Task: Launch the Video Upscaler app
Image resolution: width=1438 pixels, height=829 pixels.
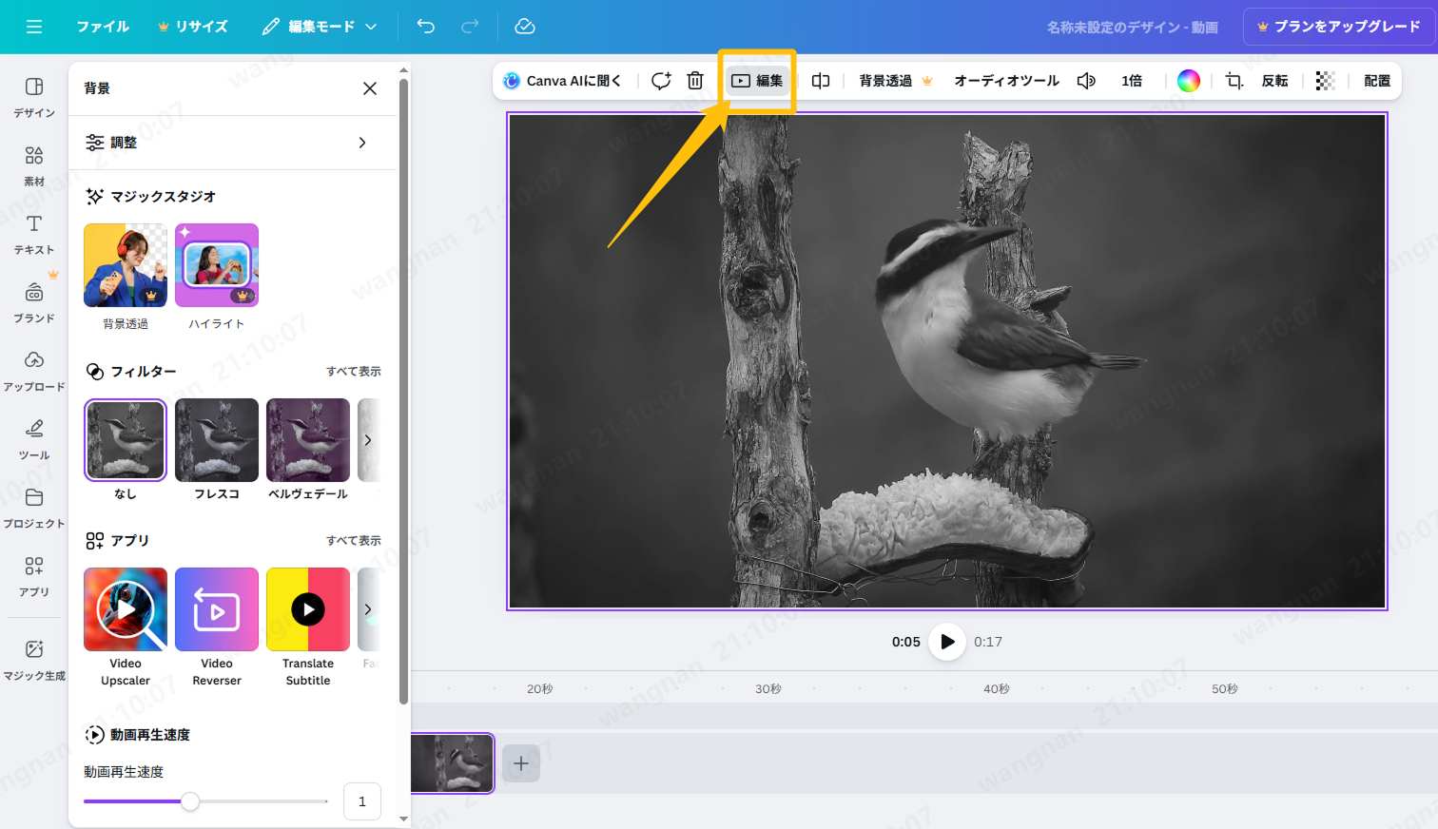Action: (x=125, y=608)
